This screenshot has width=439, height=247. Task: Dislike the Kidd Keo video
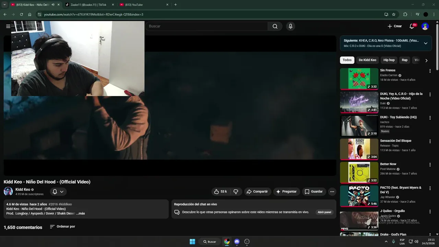(236, 191)
